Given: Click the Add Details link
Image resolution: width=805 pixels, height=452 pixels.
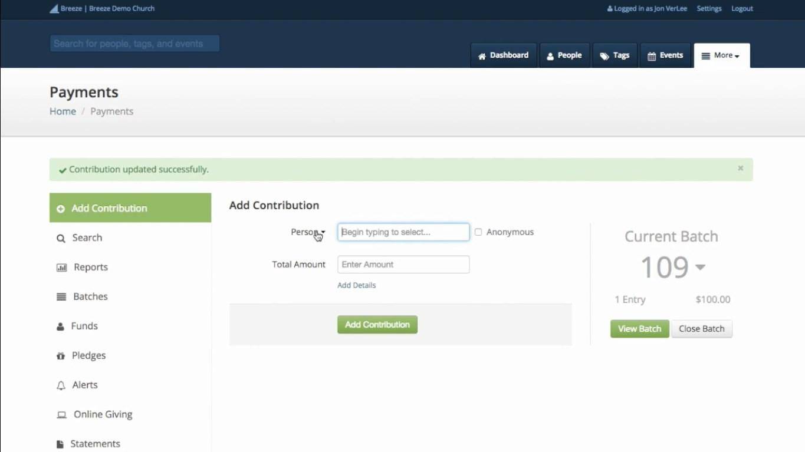Looking at the screenshot, I should click(x=356, y=285).
